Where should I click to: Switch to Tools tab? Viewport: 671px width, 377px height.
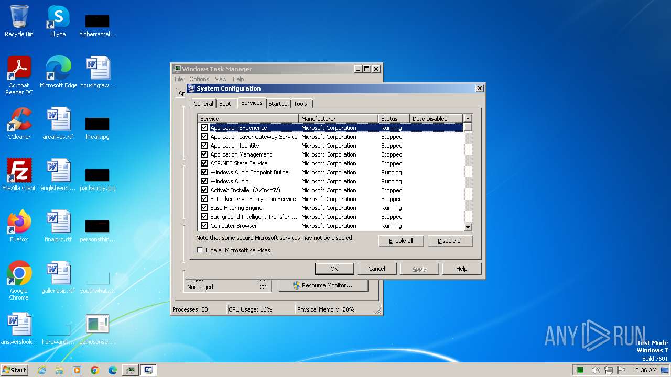(x=300, y=104)
